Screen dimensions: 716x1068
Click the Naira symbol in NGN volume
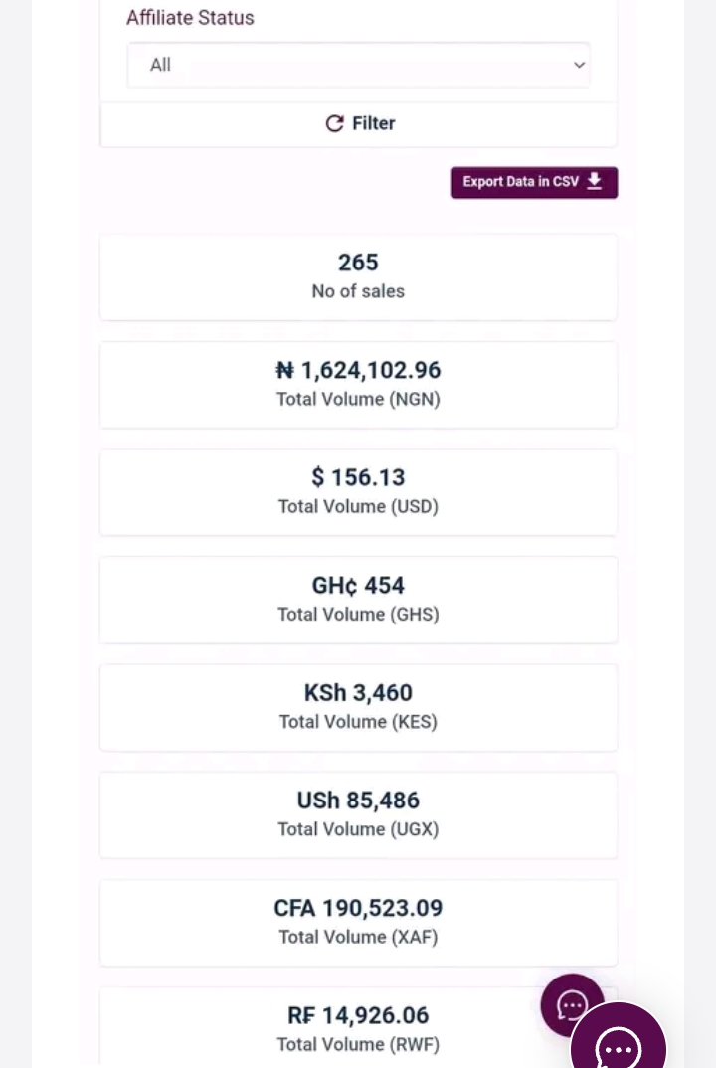tap(285, 370)
